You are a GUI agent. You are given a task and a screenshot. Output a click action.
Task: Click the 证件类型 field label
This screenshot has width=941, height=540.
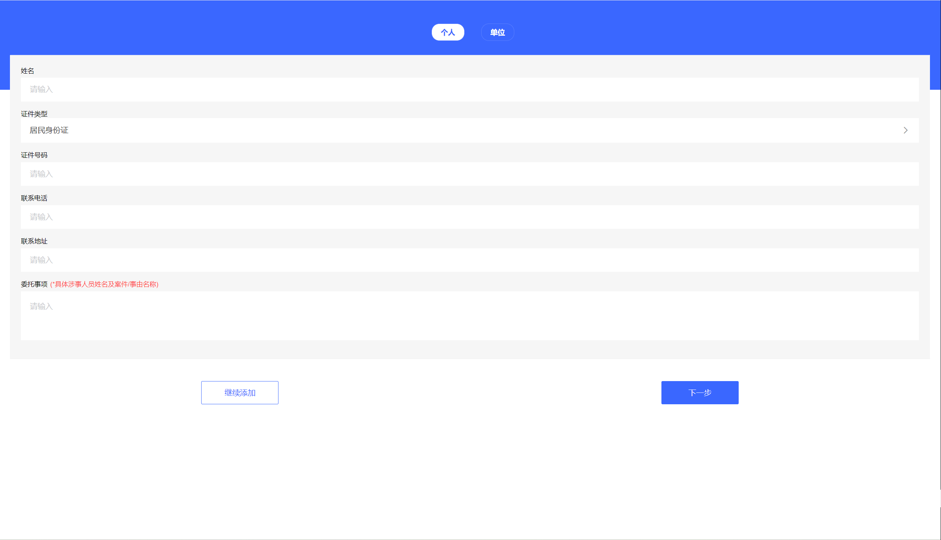(34, 114)
